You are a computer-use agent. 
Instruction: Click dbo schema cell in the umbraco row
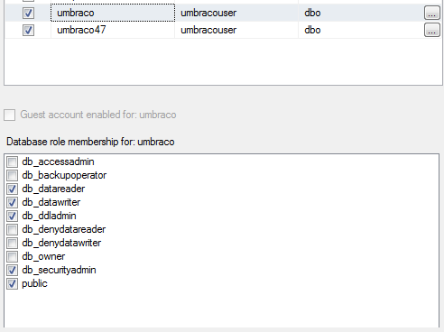360,13
